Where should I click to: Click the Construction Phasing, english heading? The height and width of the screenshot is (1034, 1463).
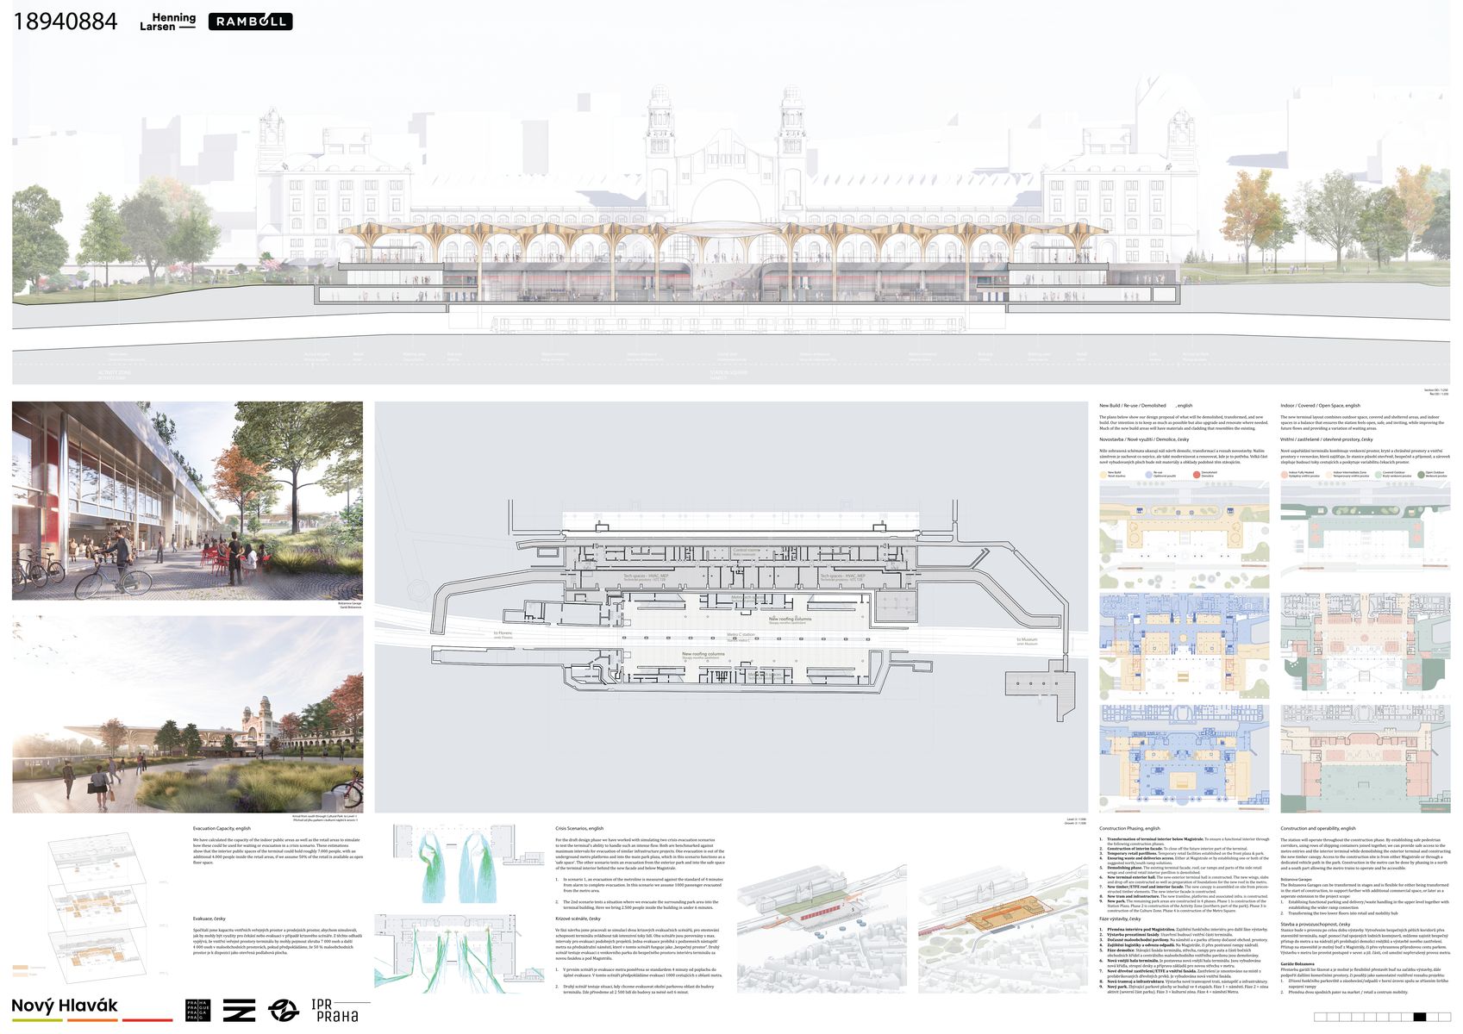pos(1129,828)
